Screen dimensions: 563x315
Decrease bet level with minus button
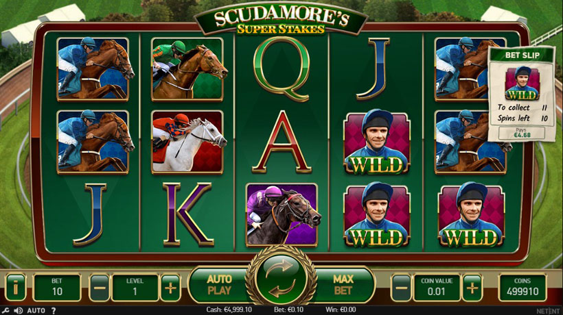point(99,288)
